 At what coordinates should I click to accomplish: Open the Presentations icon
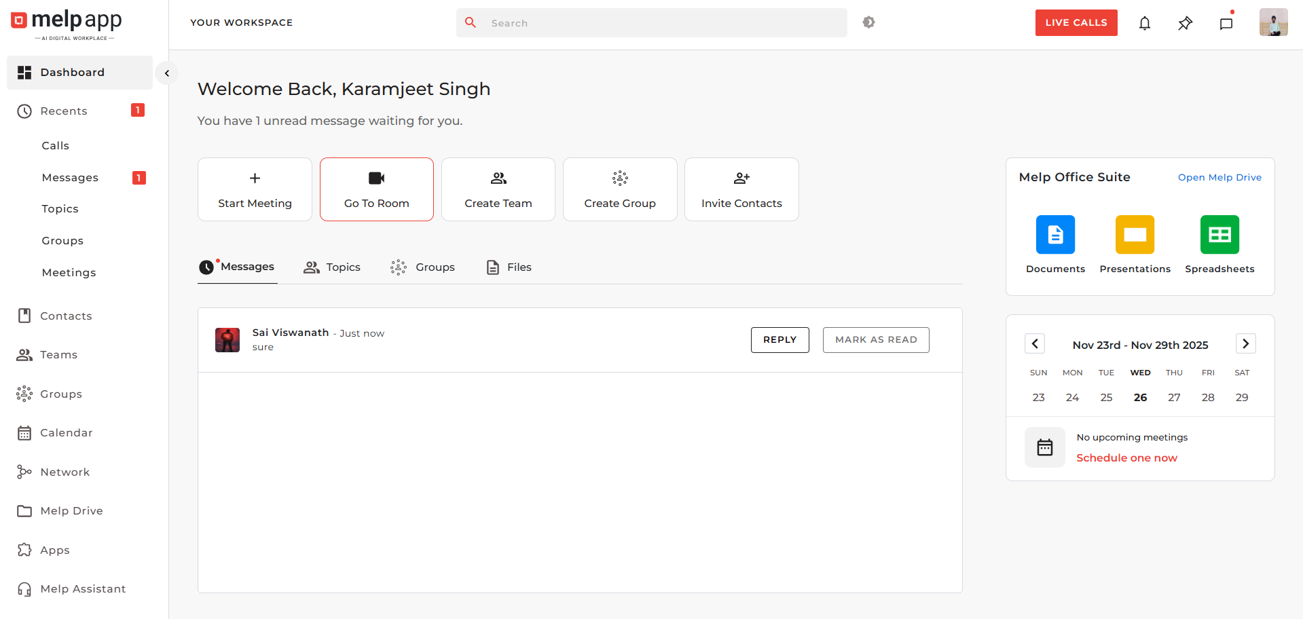point(1135,235)
